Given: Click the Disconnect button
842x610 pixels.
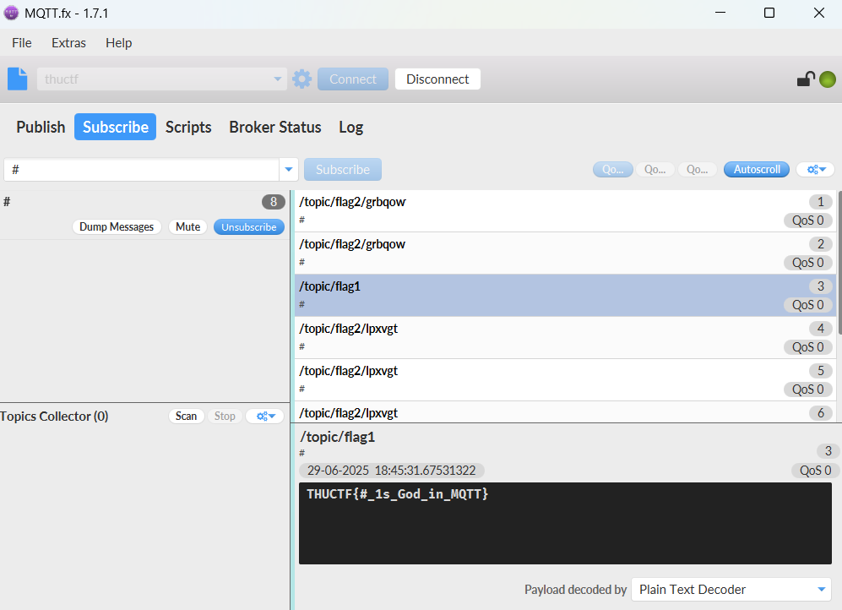Looking at the screenshot, I should coord(437,79).
